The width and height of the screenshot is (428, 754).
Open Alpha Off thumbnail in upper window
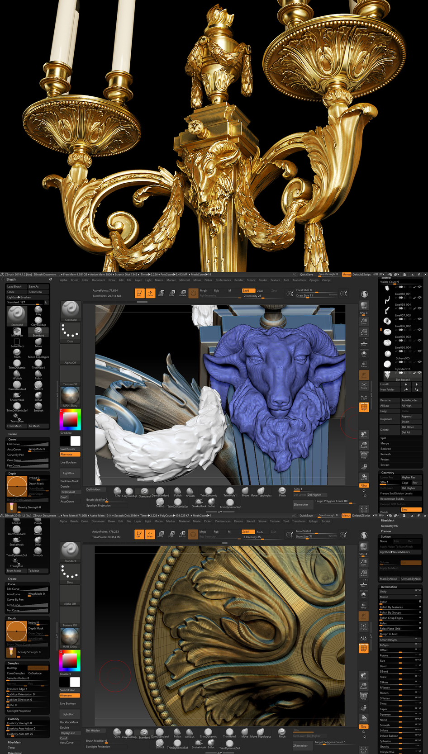(x=70, y=354)
